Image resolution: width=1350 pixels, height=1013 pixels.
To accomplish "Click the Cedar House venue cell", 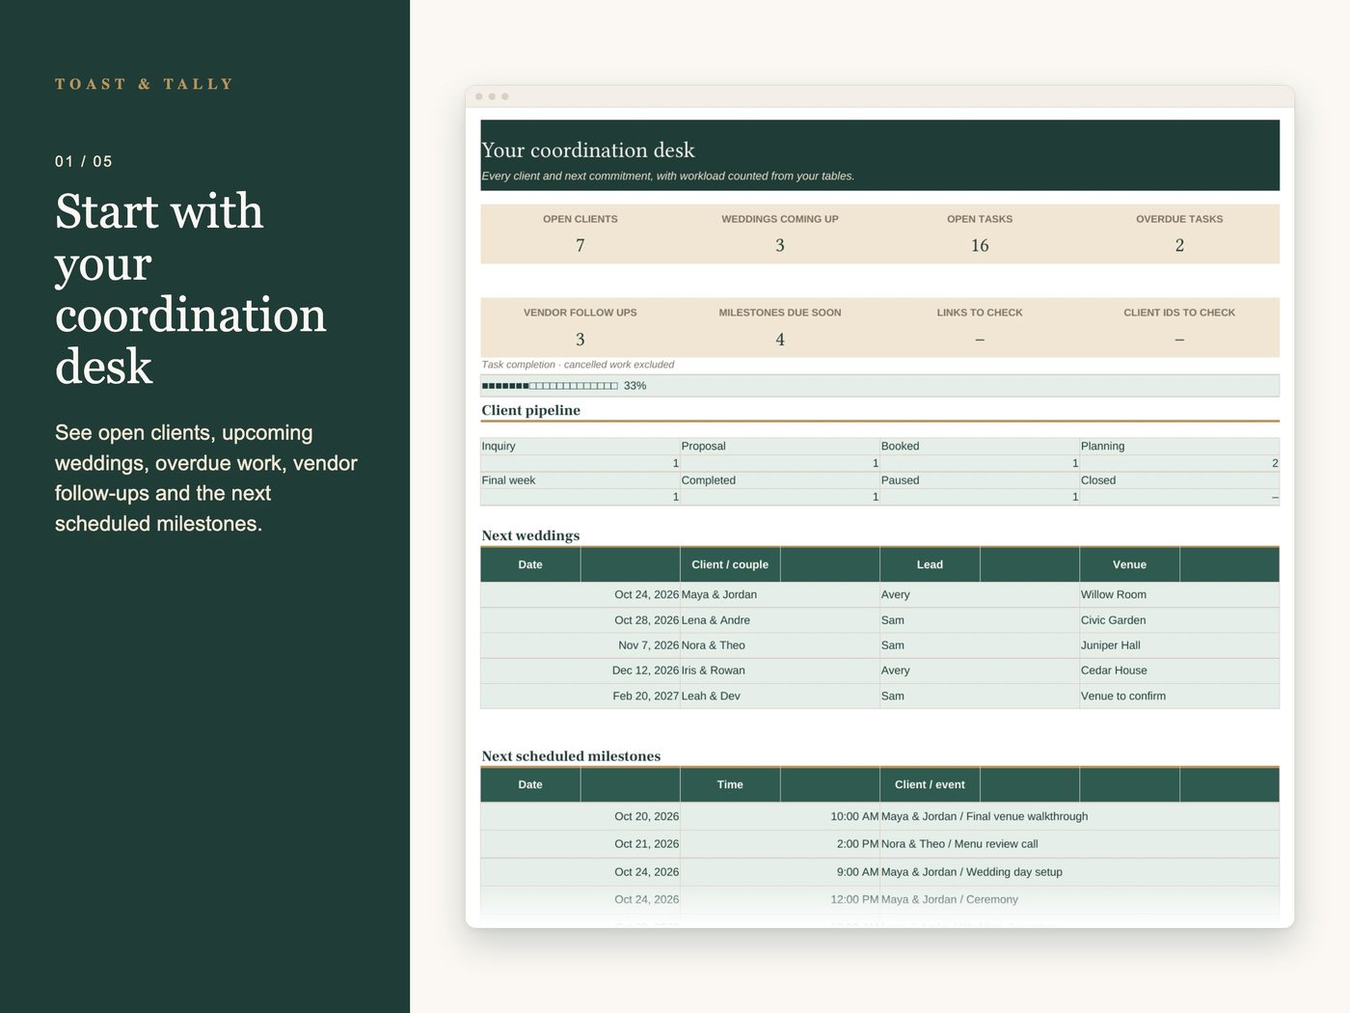I will tap(1179, 671).
